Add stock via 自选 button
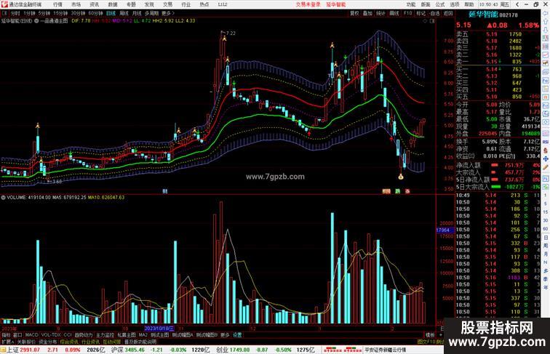The image size is (550, 354). 434,13
